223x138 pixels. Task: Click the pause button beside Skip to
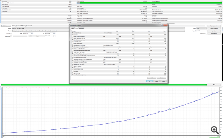point(29,36)
